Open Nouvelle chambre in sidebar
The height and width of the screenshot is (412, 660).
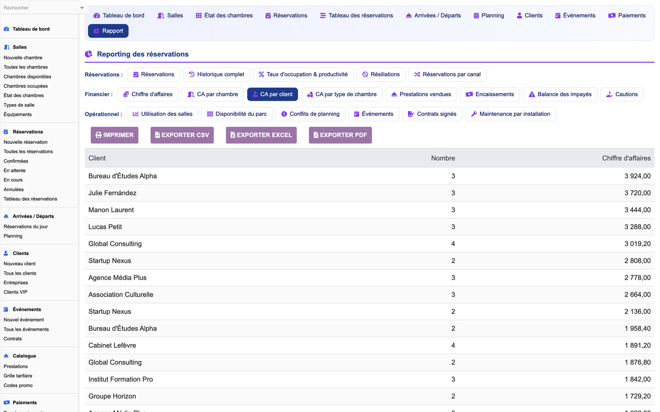click(23, 58)
